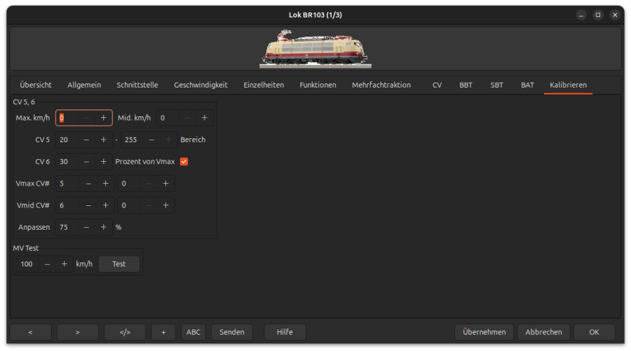The width and height of the screenshot is (631, 351).
Task: Increase the Vmid CV# value
Action: (x=105, y=205)
